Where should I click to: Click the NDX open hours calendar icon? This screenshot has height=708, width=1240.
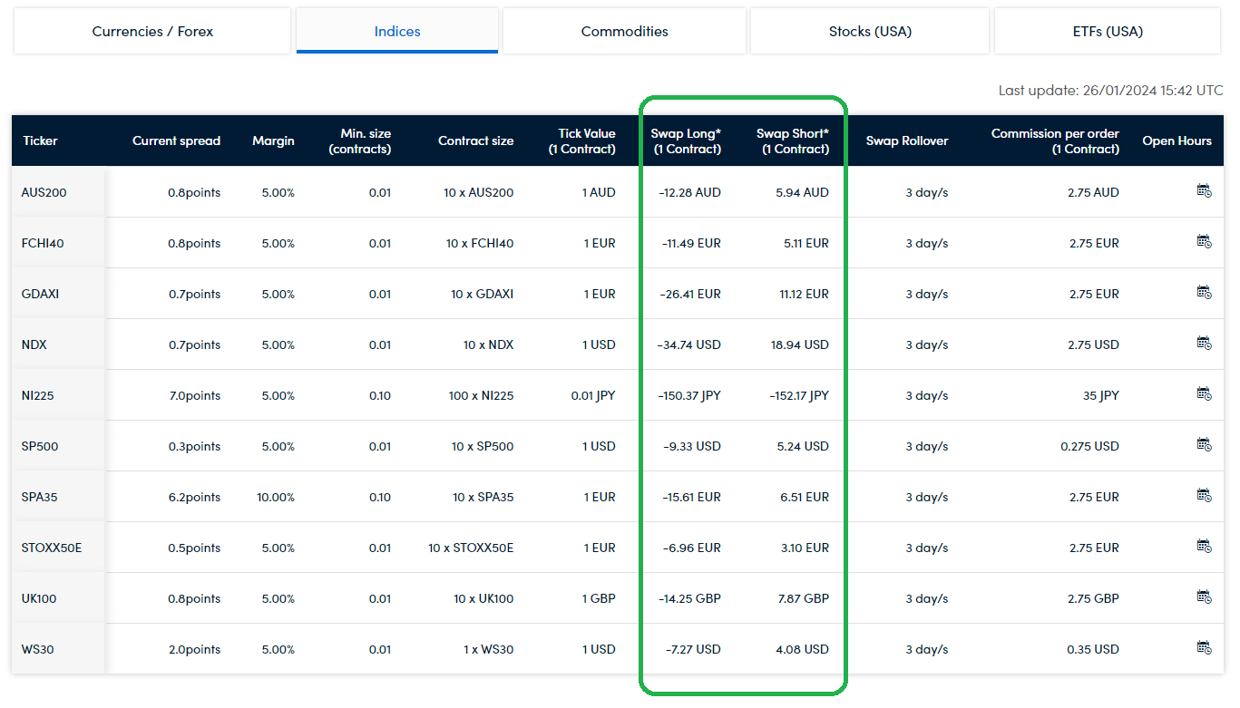pos(1204,343)
